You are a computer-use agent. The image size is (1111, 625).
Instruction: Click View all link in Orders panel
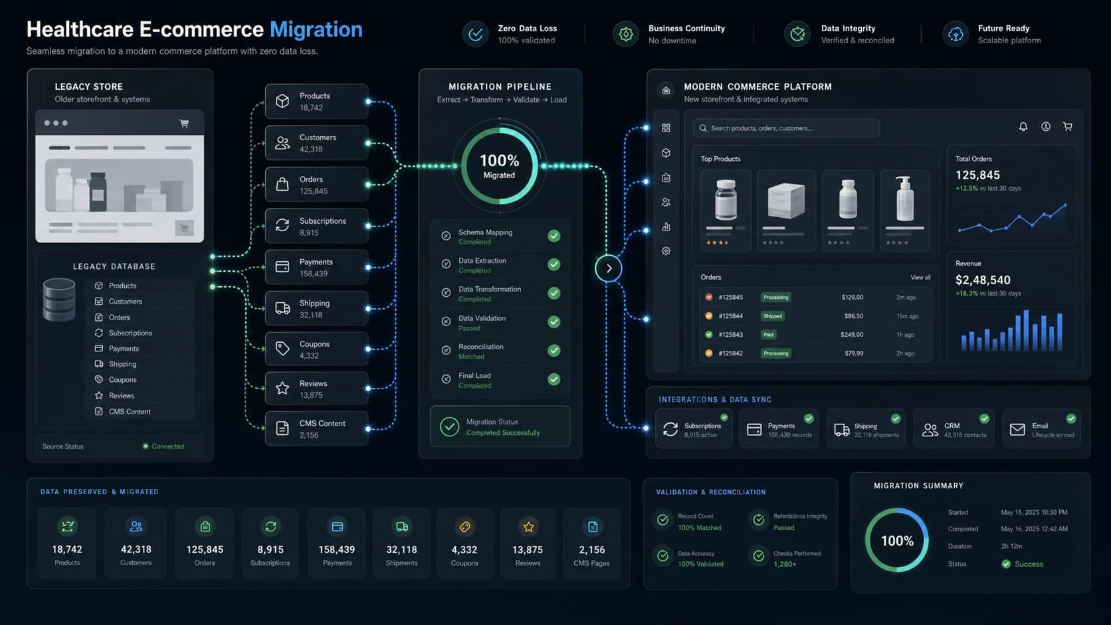[920, 278]
